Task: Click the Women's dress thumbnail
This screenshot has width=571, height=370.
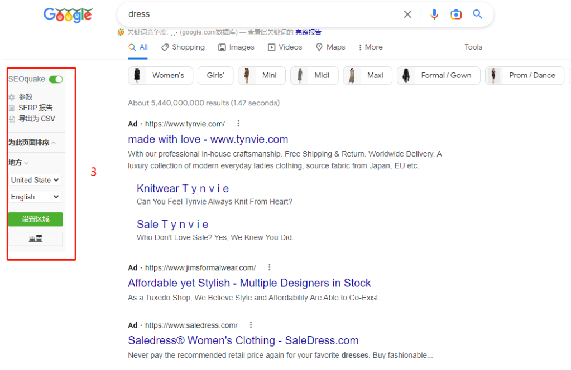Action: [137, 76]
